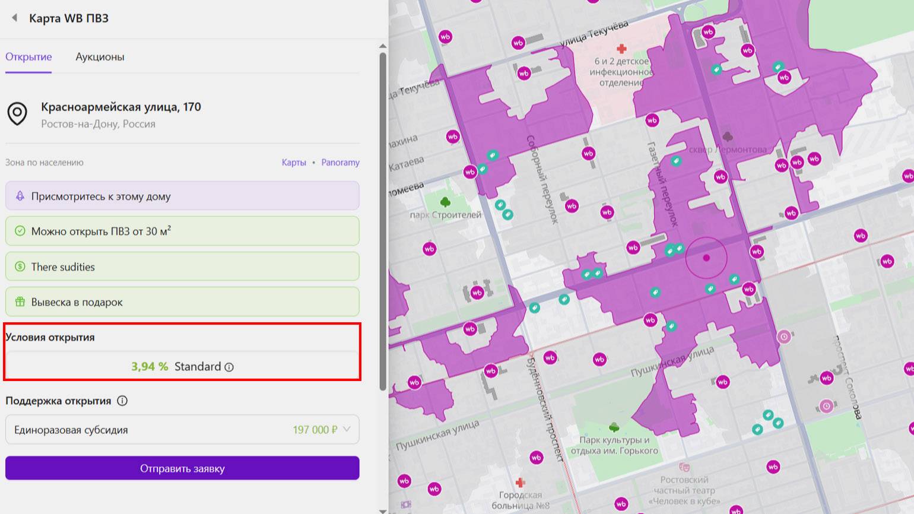
Task: Click the wb marker left of улица Текучёва label
Action: pos(518,43)
